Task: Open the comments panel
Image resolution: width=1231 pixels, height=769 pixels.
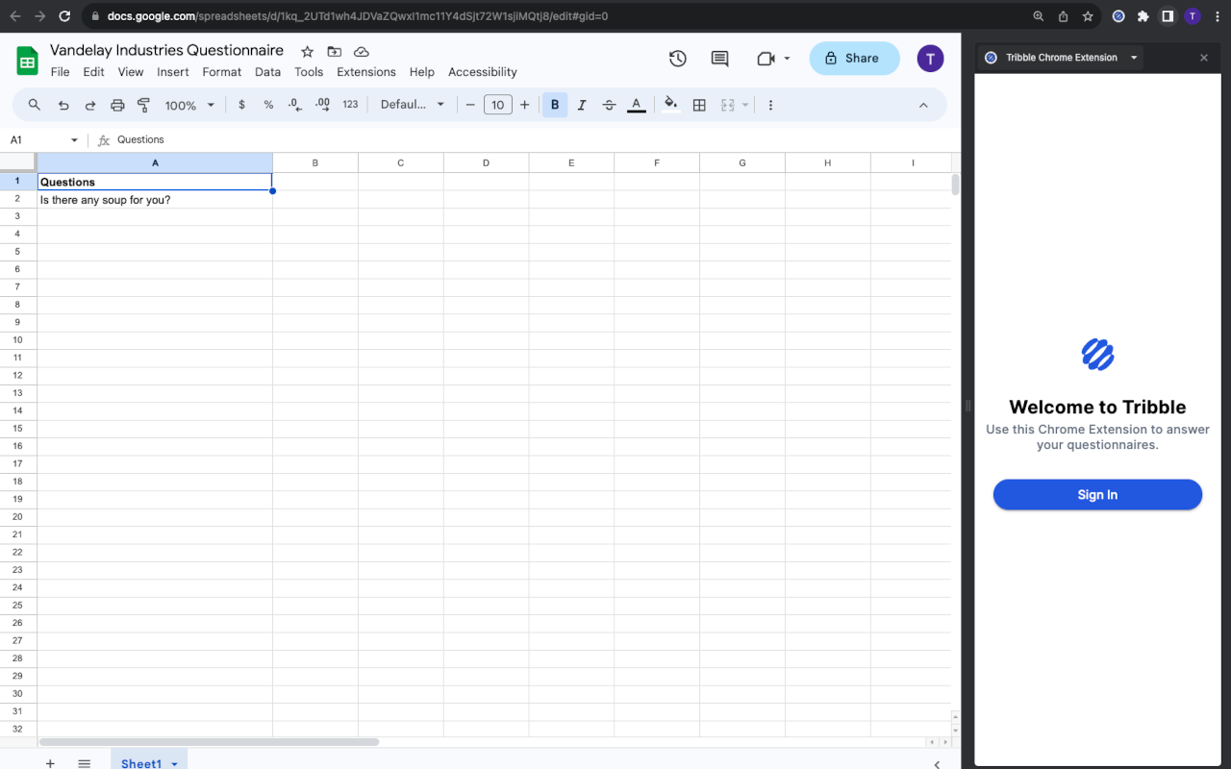Action: (x=719, y=58)
